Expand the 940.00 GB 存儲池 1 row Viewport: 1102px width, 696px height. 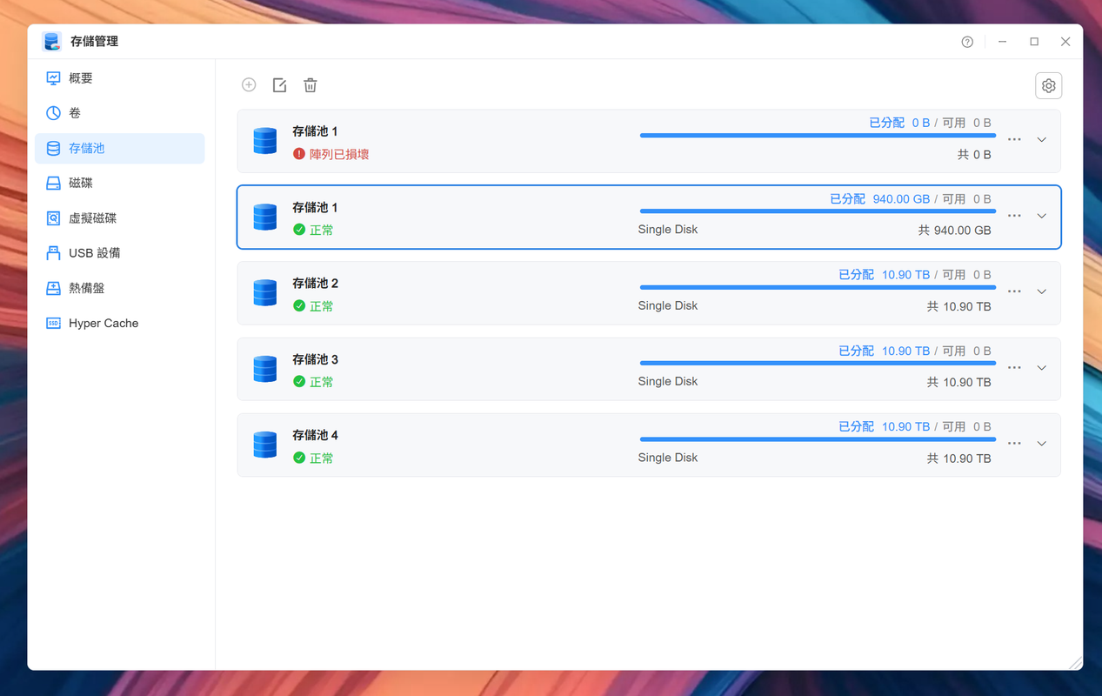point(1041,216)
